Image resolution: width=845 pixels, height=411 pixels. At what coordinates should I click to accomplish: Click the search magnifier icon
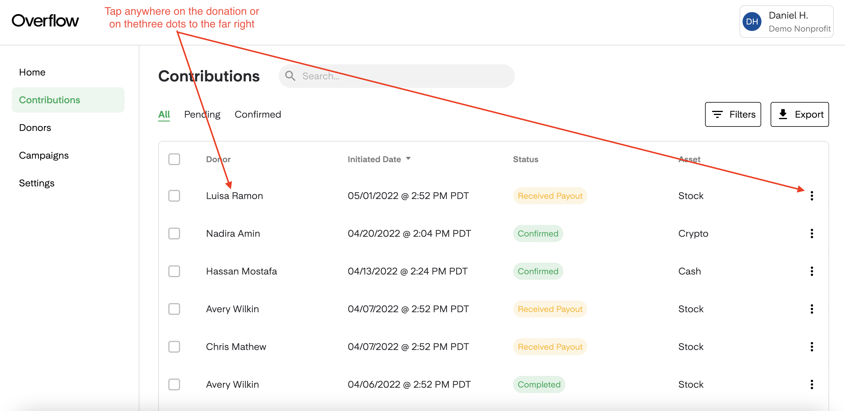[x=290, y=76]
